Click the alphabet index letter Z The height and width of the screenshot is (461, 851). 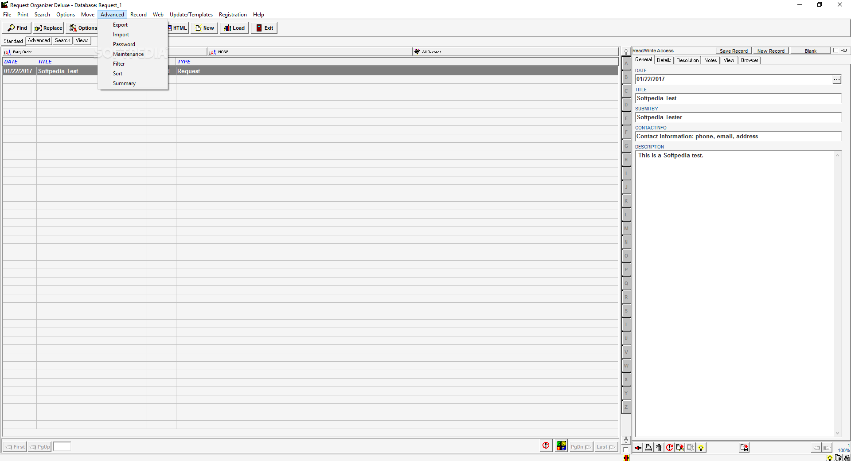pyautogui.click(x=626, y=407)
